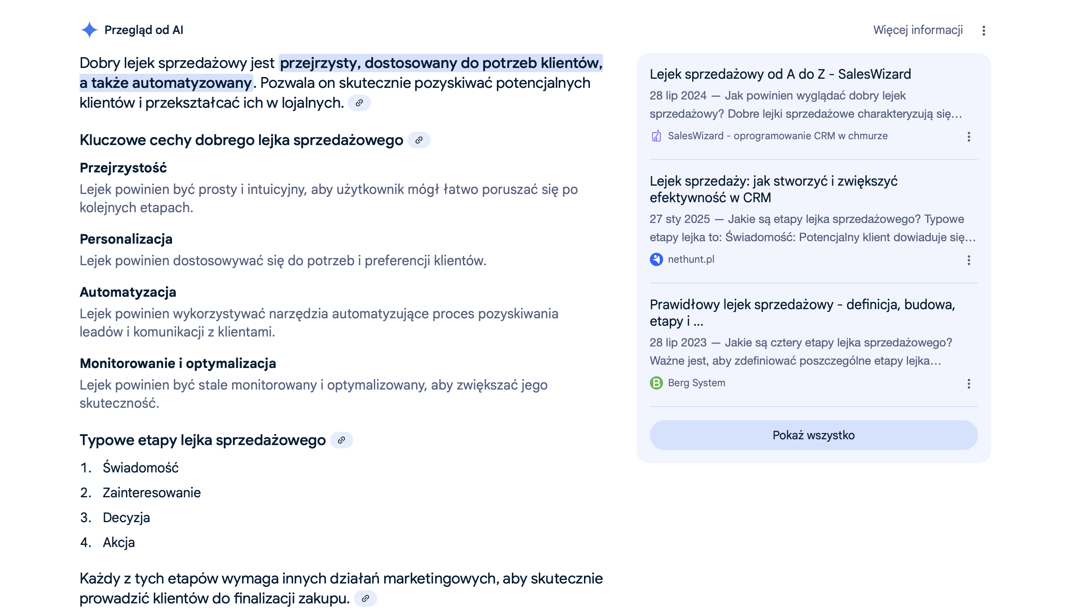Image resolution: width=1085 pixels, height=610 pixels.
Task: Click the highlighted przejrzysty dostosowany text
Action: (441, 63)
